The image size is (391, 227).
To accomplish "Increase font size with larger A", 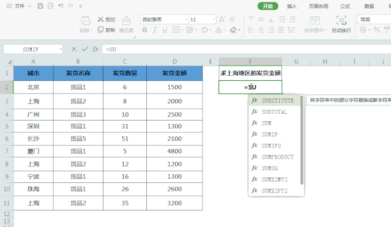I will point(222,19).
